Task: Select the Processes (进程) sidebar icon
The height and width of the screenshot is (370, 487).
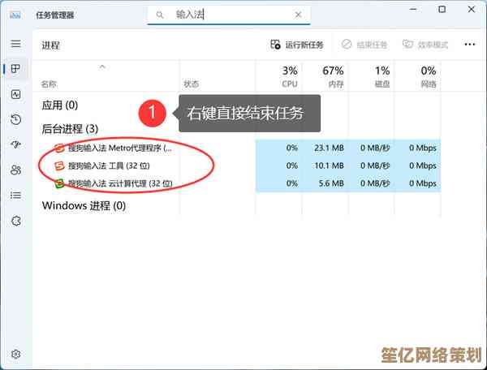Action: point(15,69)
